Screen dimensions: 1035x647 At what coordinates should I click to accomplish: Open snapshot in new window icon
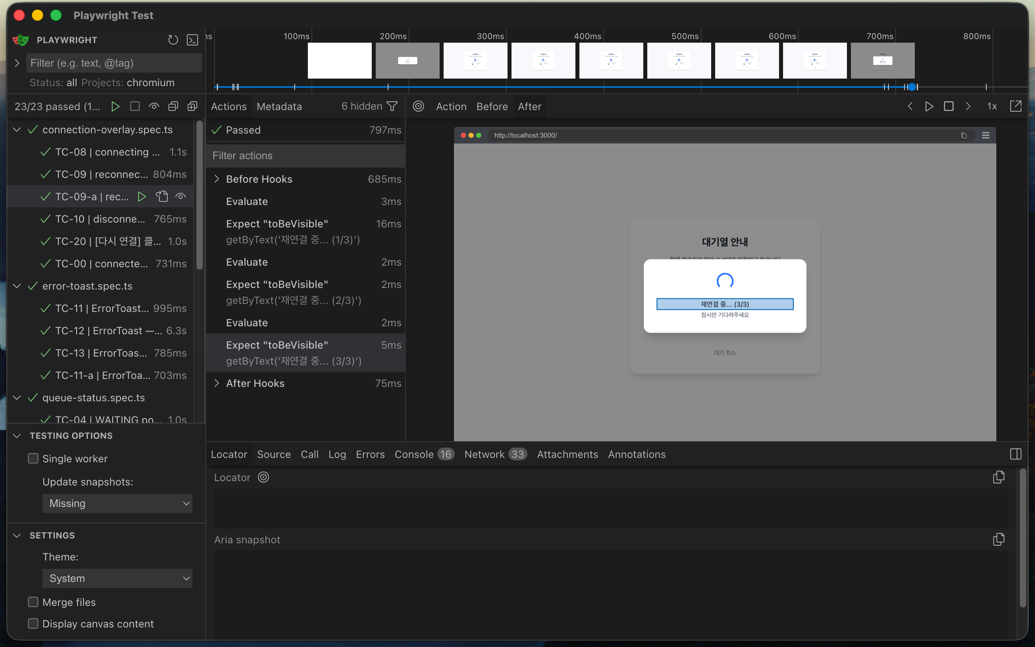[1015, 106]
